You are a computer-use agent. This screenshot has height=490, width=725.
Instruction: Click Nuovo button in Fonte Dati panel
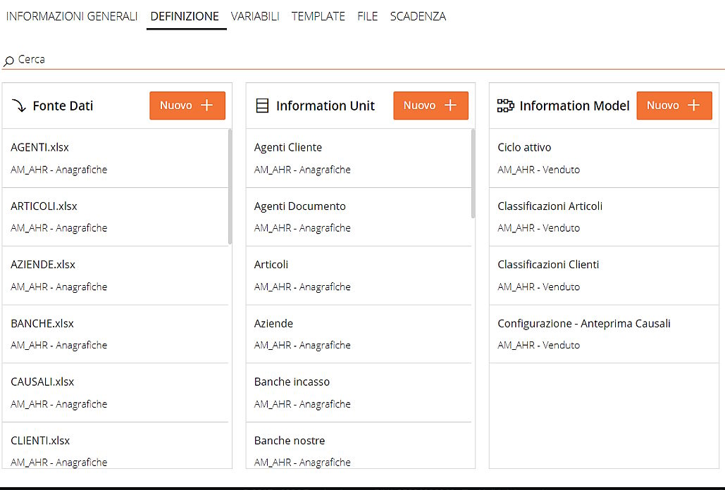tap(187, 105)
